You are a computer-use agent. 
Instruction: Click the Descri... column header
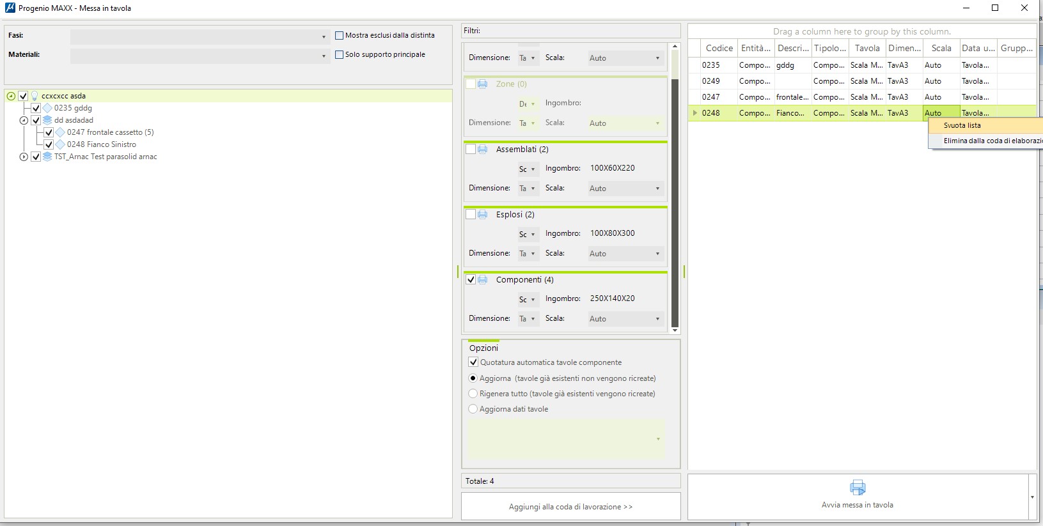(x=793, y=48)
